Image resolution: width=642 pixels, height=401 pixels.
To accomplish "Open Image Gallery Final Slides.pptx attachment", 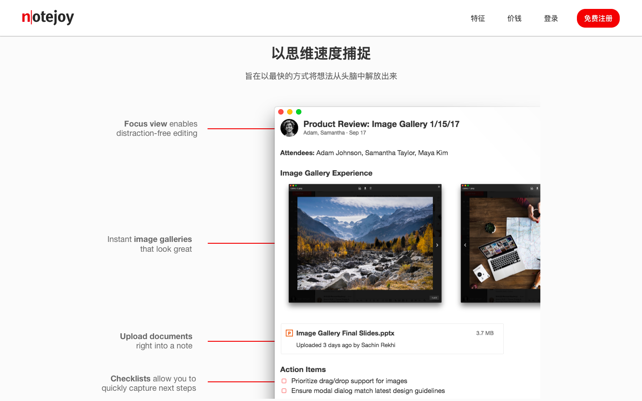I will pyautogui.click(x=345, y=333).
